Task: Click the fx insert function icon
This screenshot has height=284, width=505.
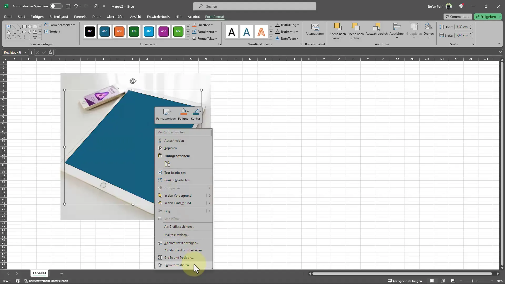Action: pos(50,52)
